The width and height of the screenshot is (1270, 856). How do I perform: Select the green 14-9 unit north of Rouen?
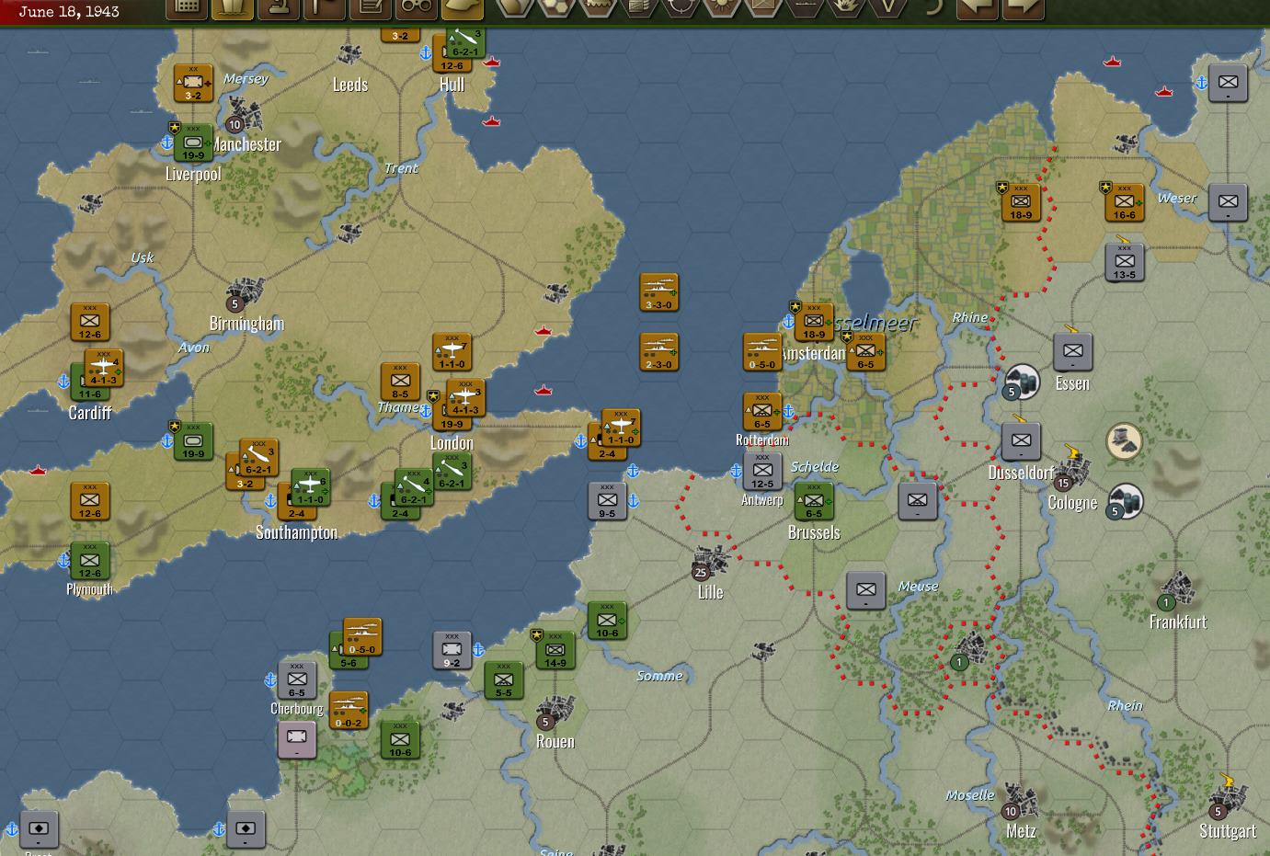point(555,650)
